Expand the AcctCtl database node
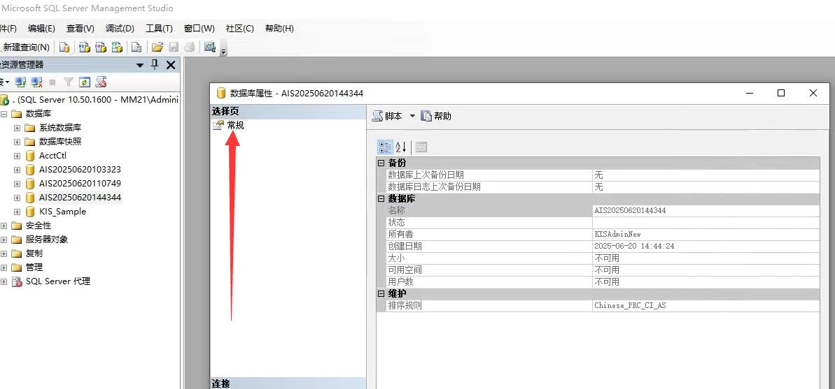The width and height of the screenshot is (835, 389). point(17,156)
